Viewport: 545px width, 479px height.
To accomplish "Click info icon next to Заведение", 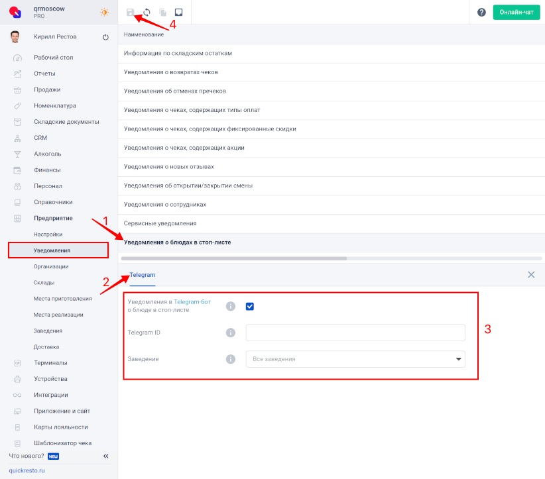I will 231,359.
